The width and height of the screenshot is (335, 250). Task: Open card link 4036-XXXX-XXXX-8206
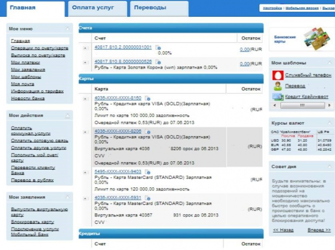(x=118, y=131)
